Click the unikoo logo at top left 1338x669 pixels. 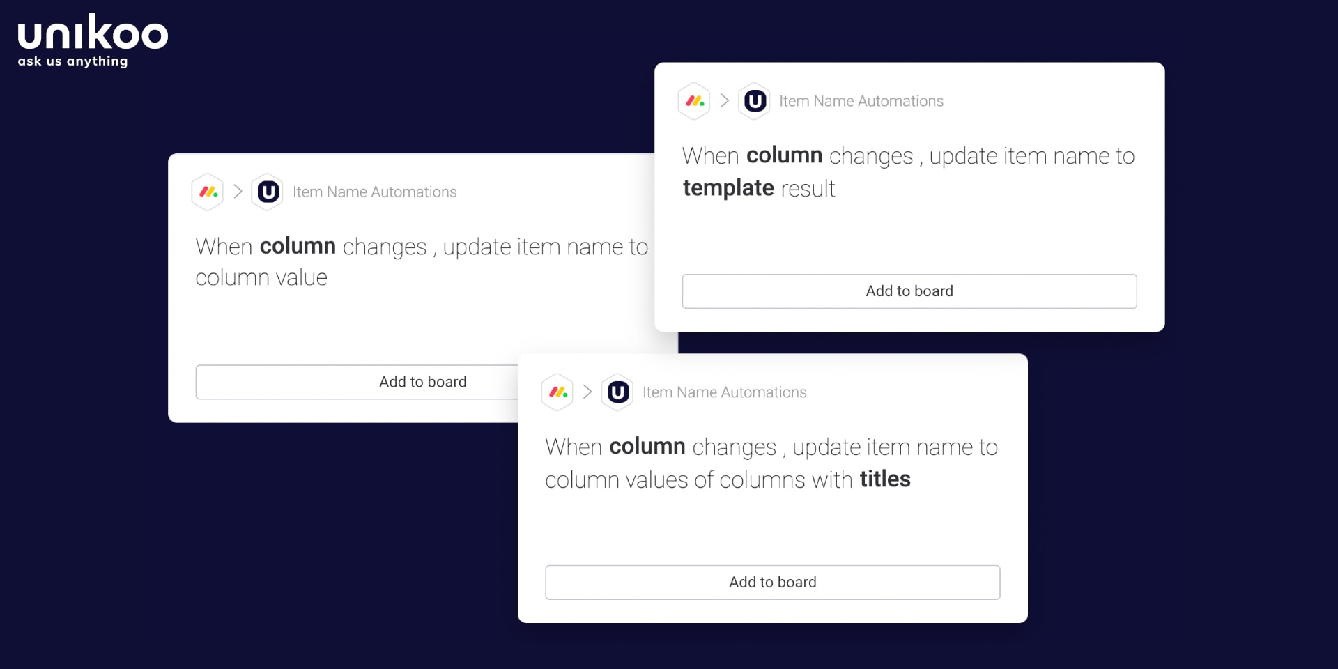(93, 40)
